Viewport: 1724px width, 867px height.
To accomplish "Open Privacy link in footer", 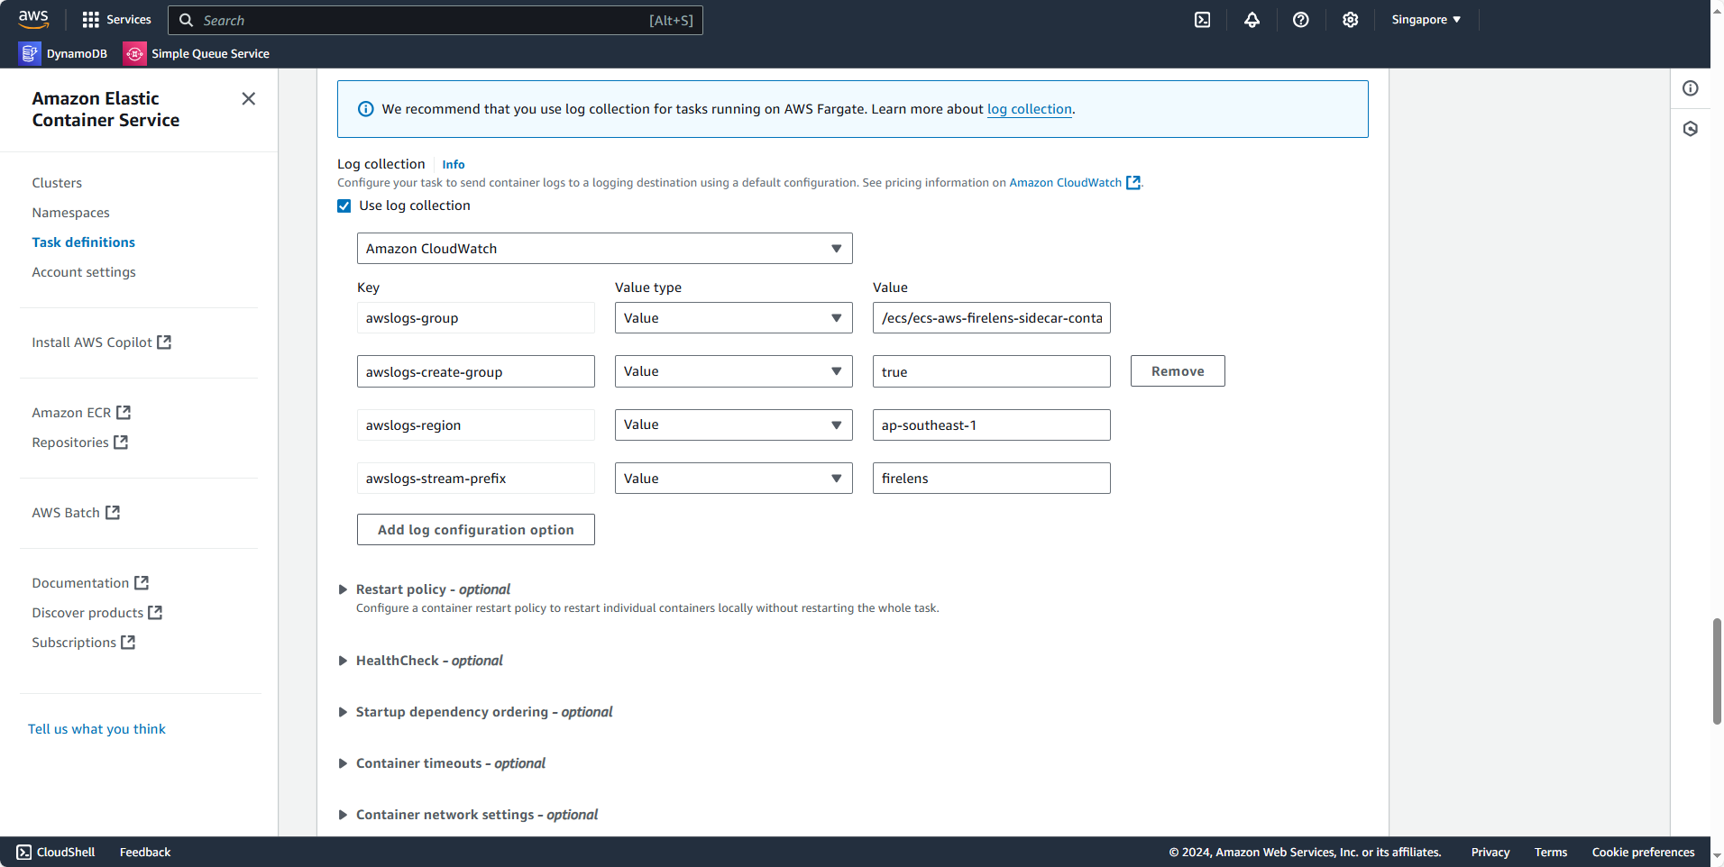I will (1490, 853).
